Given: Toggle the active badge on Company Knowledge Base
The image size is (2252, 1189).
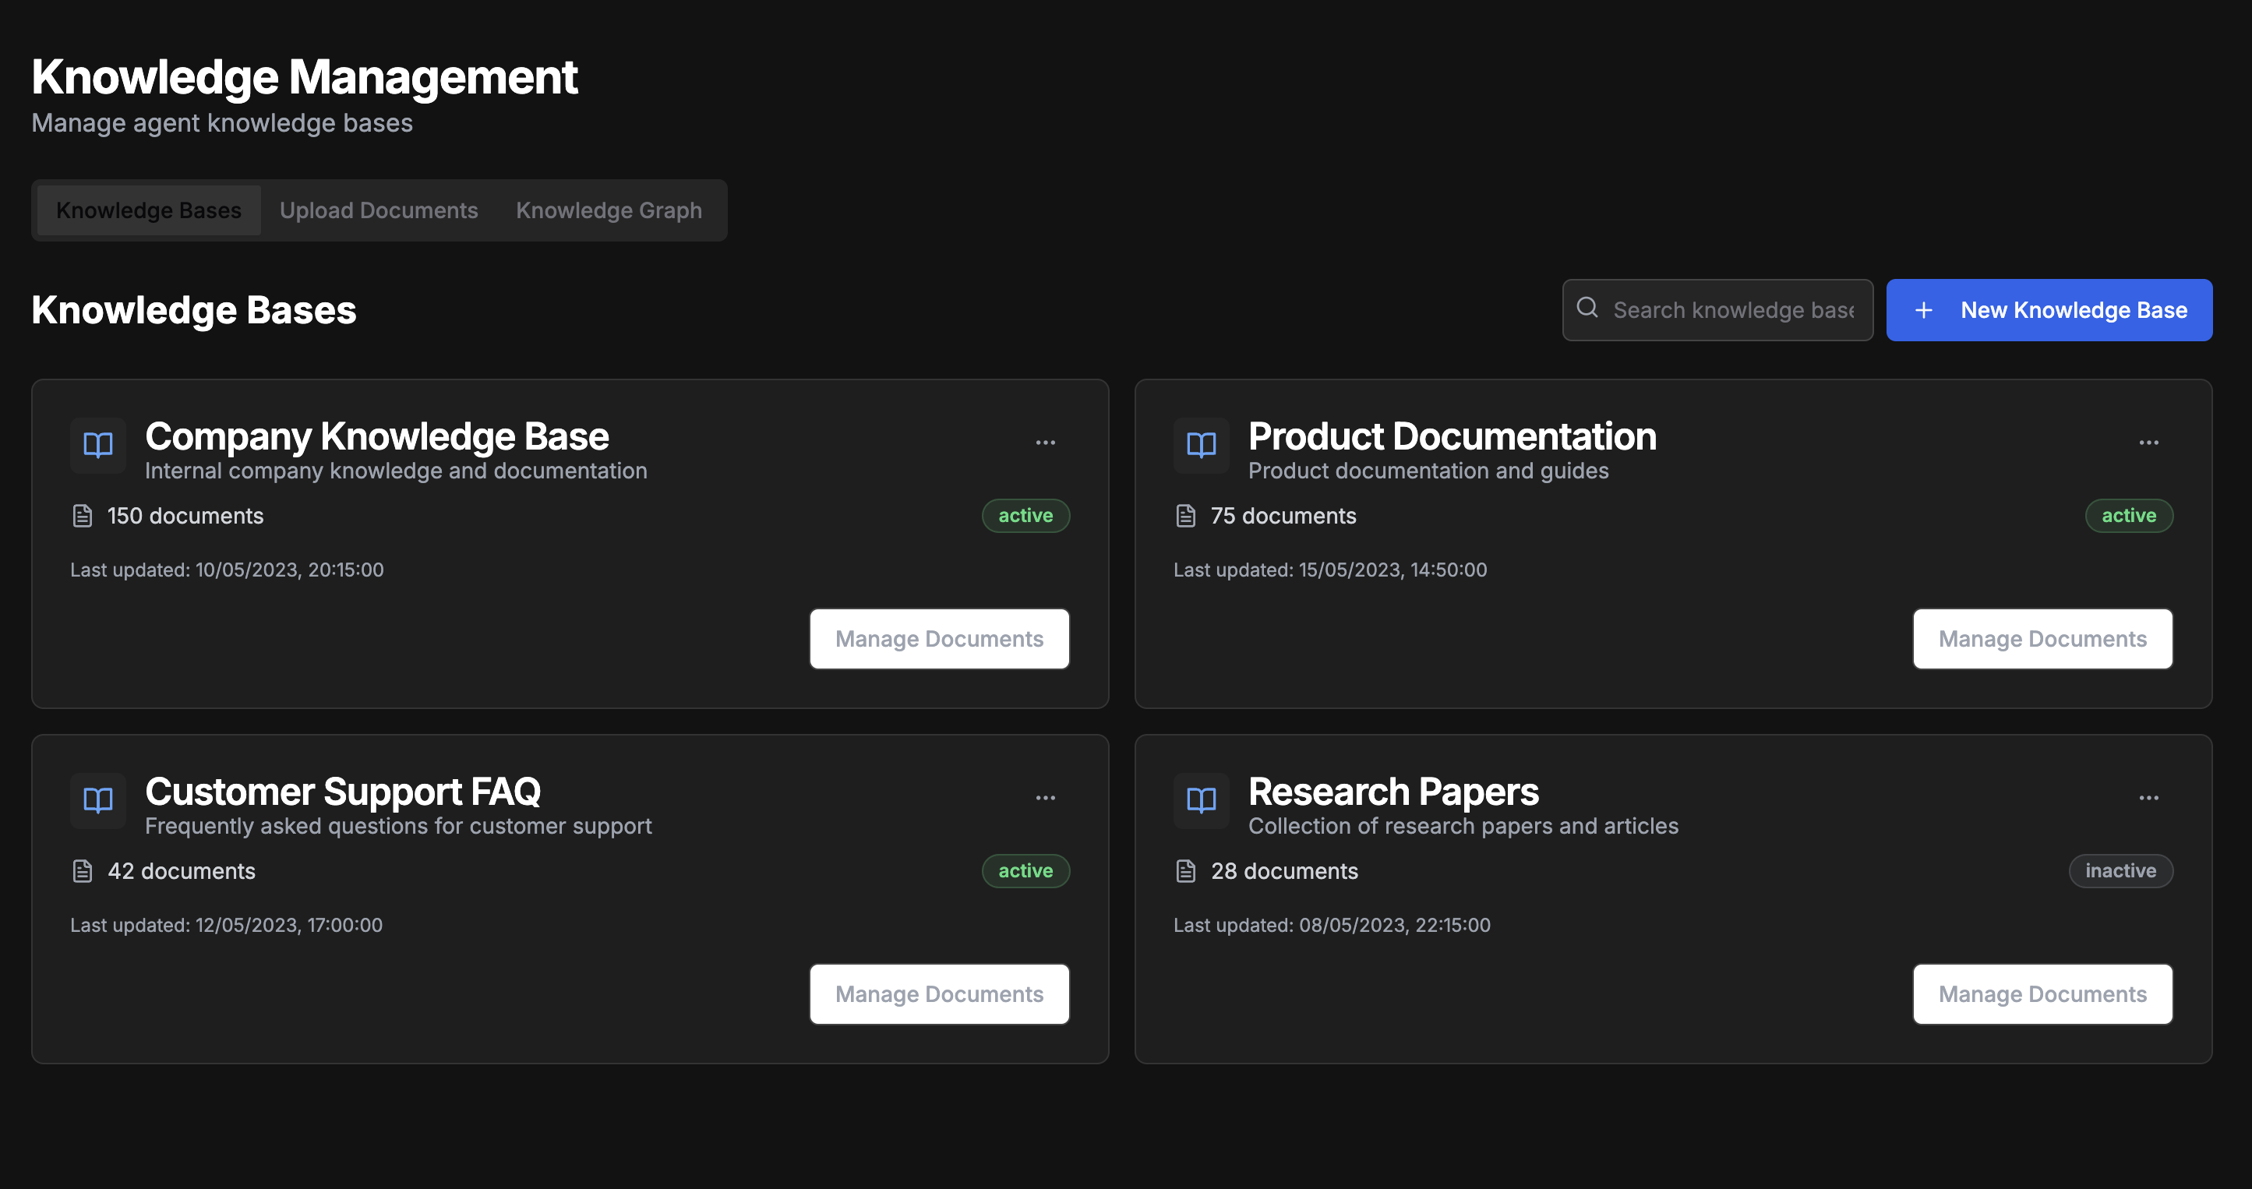Looking at the screenshot, I should pyautogui.click(x=1025, y=516).
